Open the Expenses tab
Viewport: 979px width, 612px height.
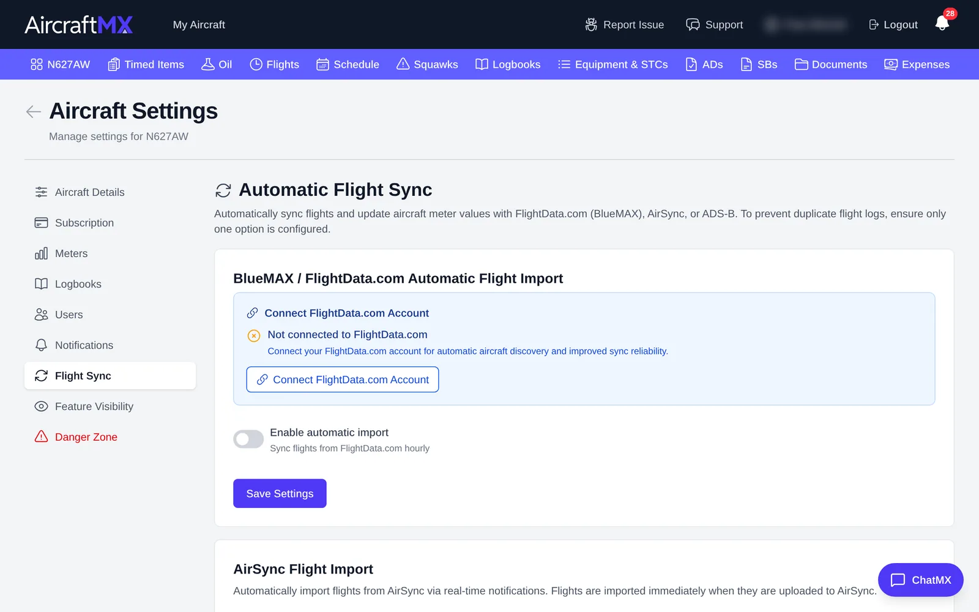(x=917, y=64)
